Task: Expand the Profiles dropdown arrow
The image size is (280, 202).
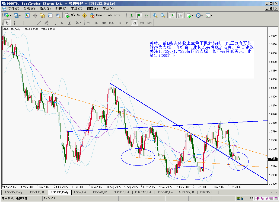Action: pos(20,16)
